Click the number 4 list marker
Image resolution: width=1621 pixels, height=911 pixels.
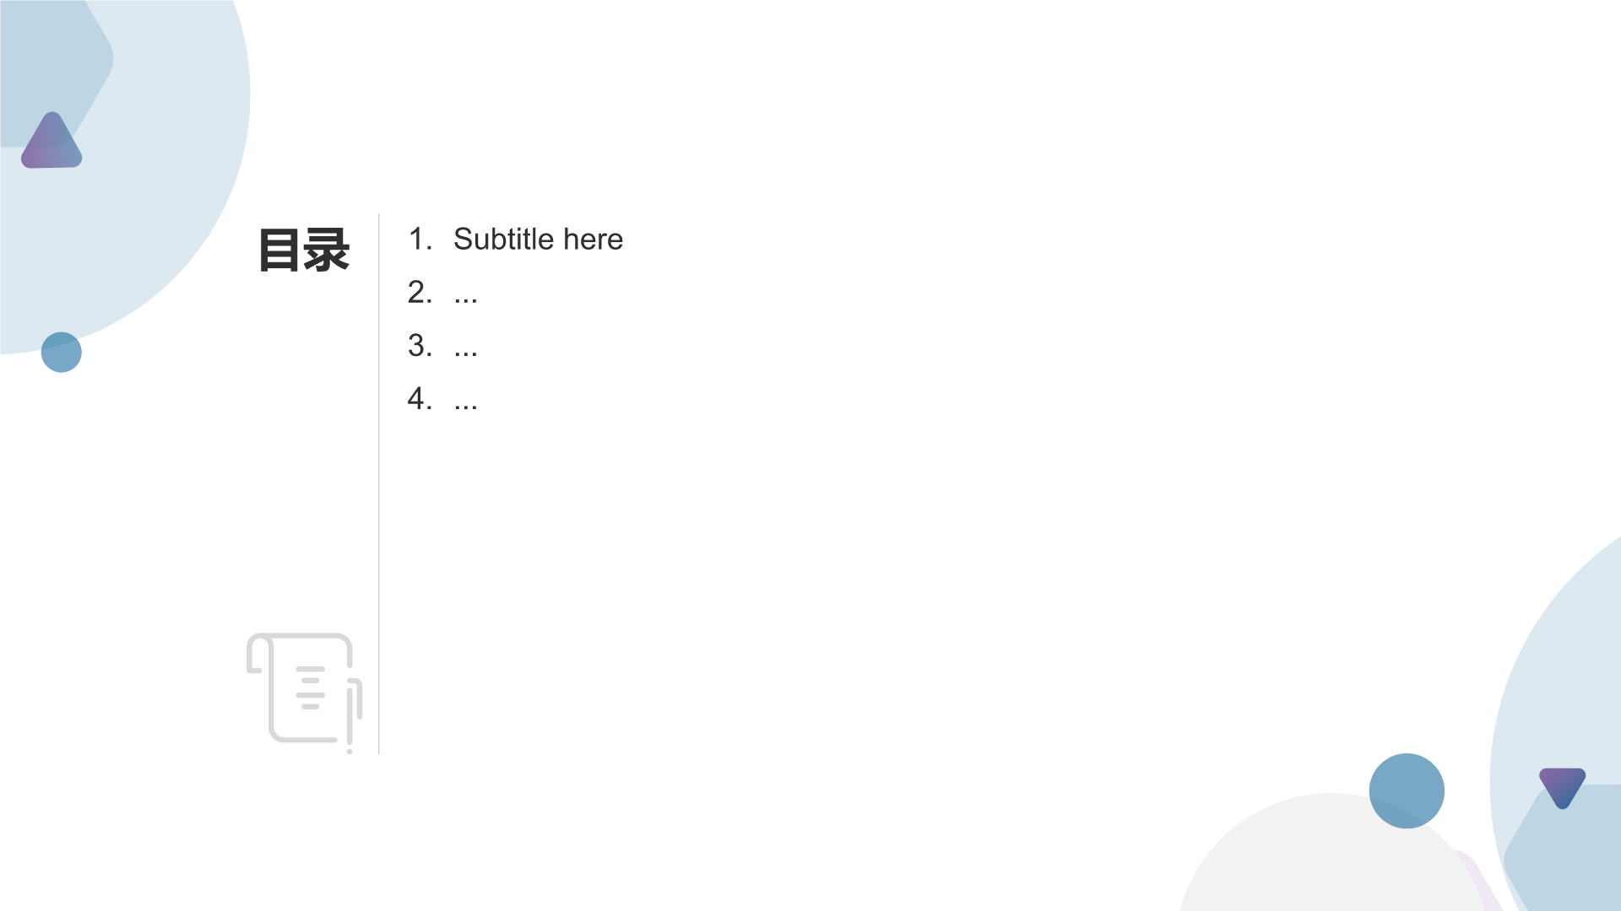(x=420, y=399)
